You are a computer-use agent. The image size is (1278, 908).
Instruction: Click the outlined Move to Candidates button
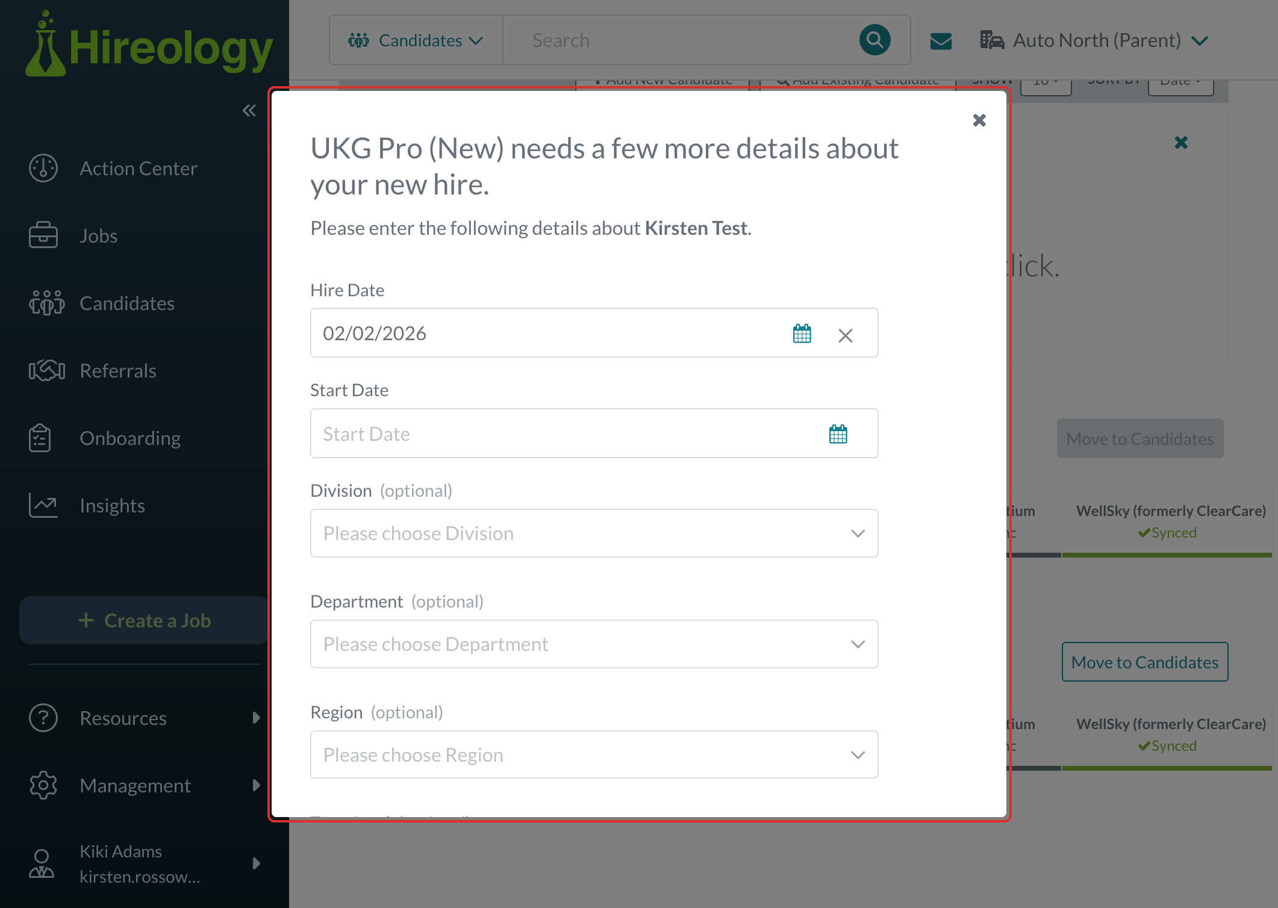(1145, 662)
